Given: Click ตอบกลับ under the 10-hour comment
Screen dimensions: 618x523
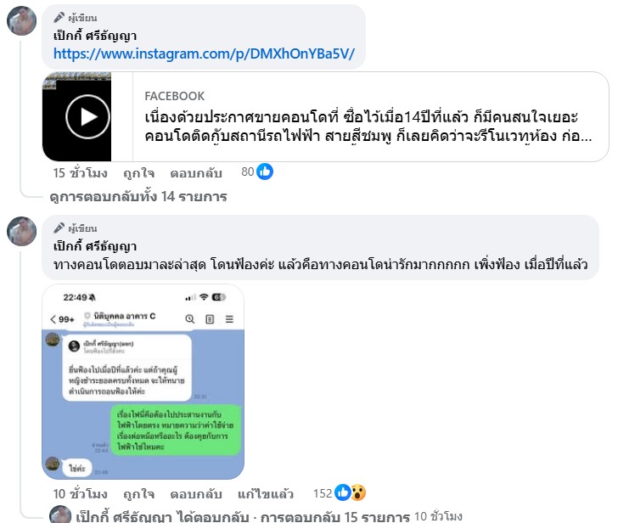Looking at the screenshot, I should click(196, 494).
